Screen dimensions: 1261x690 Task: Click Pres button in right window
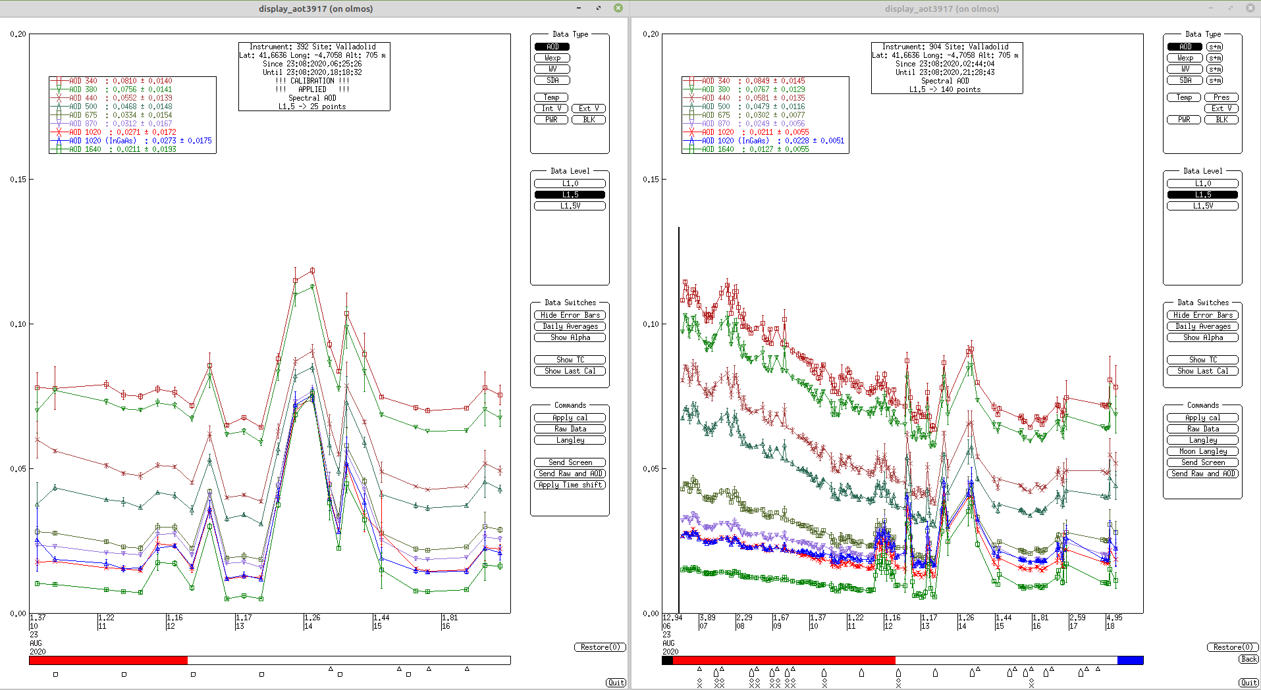click(x=1221, y=97)
